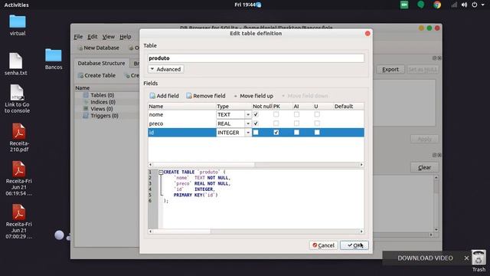Toggle AI checkbox for nome field

click(296, 114)
